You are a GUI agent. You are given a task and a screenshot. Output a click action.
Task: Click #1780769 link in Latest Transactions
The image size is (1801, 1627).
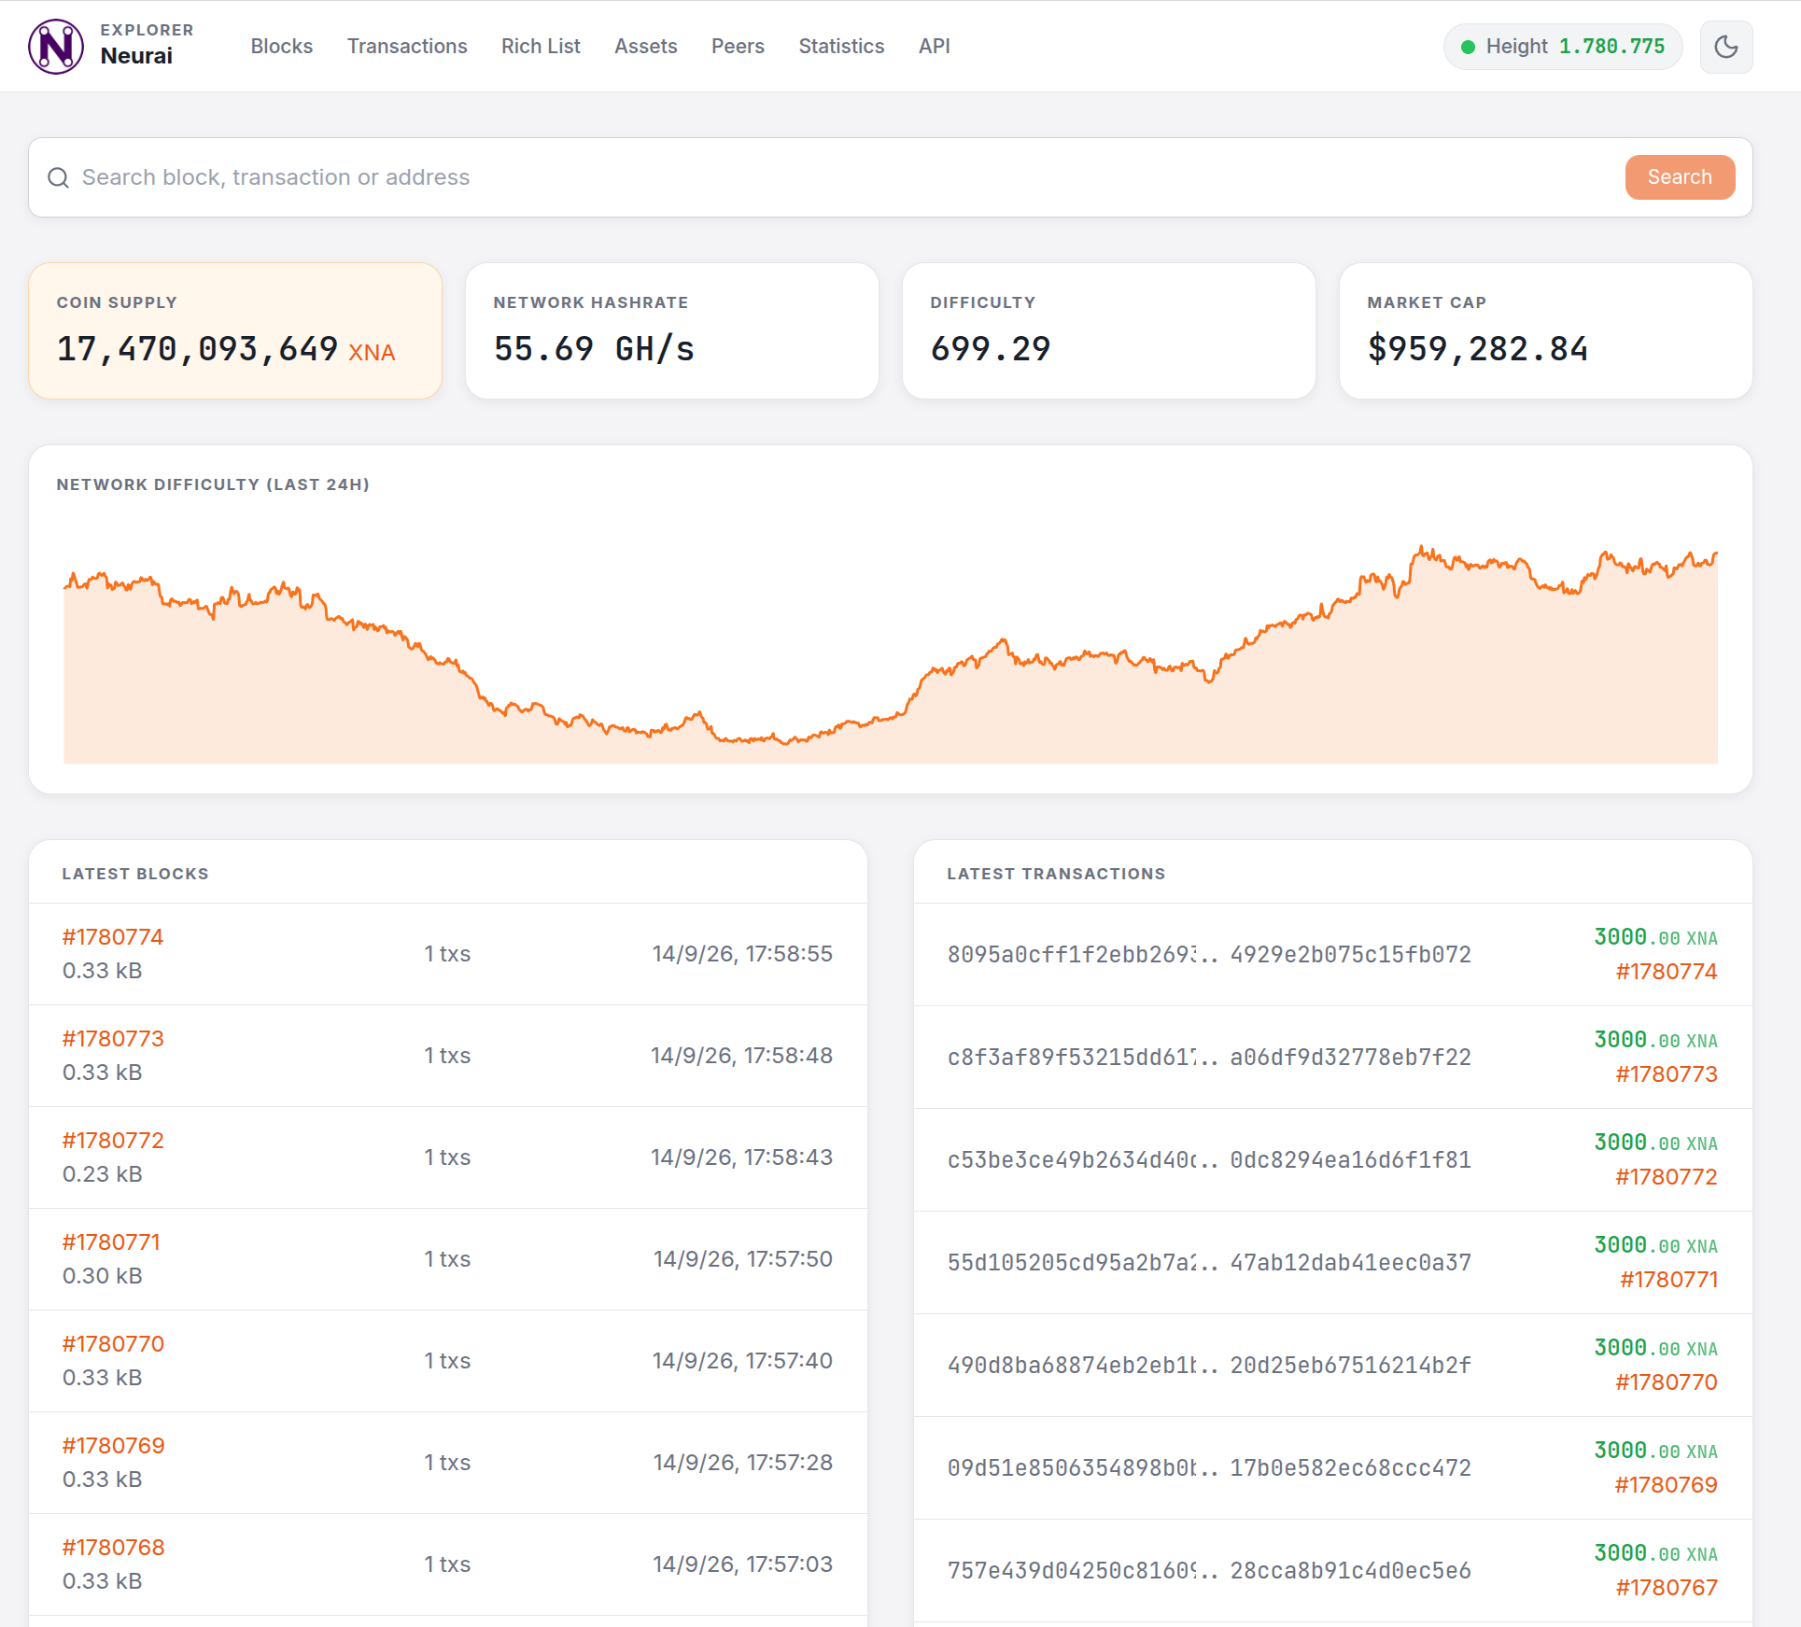(x=1667, y=1484)
